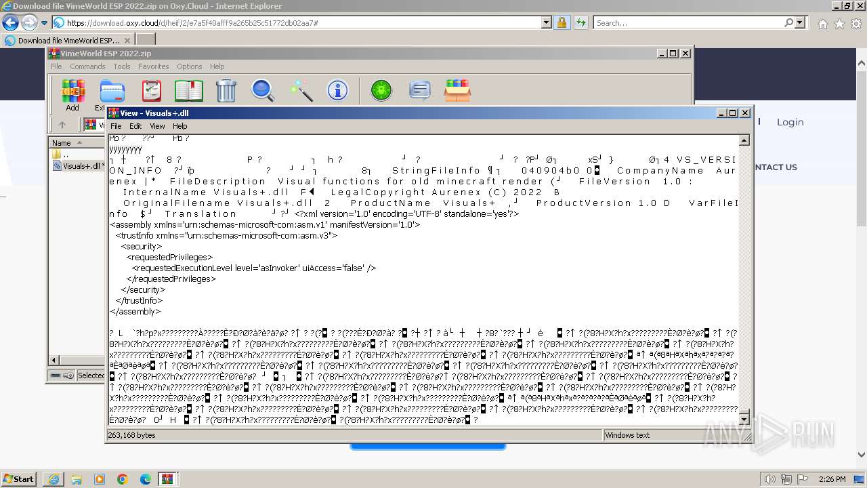Click the system tray volume speaker icon
Screen dimensions: 867x488
771,479
